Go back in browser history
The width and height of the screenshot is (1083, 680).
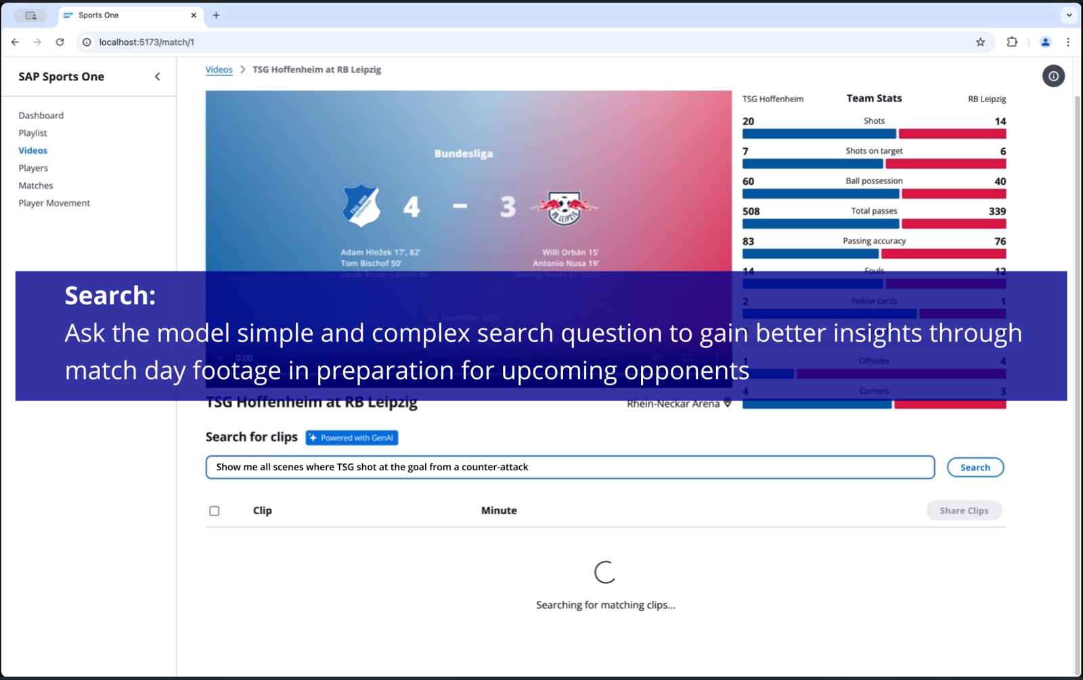pyautogui.click(x=15, y=42)
